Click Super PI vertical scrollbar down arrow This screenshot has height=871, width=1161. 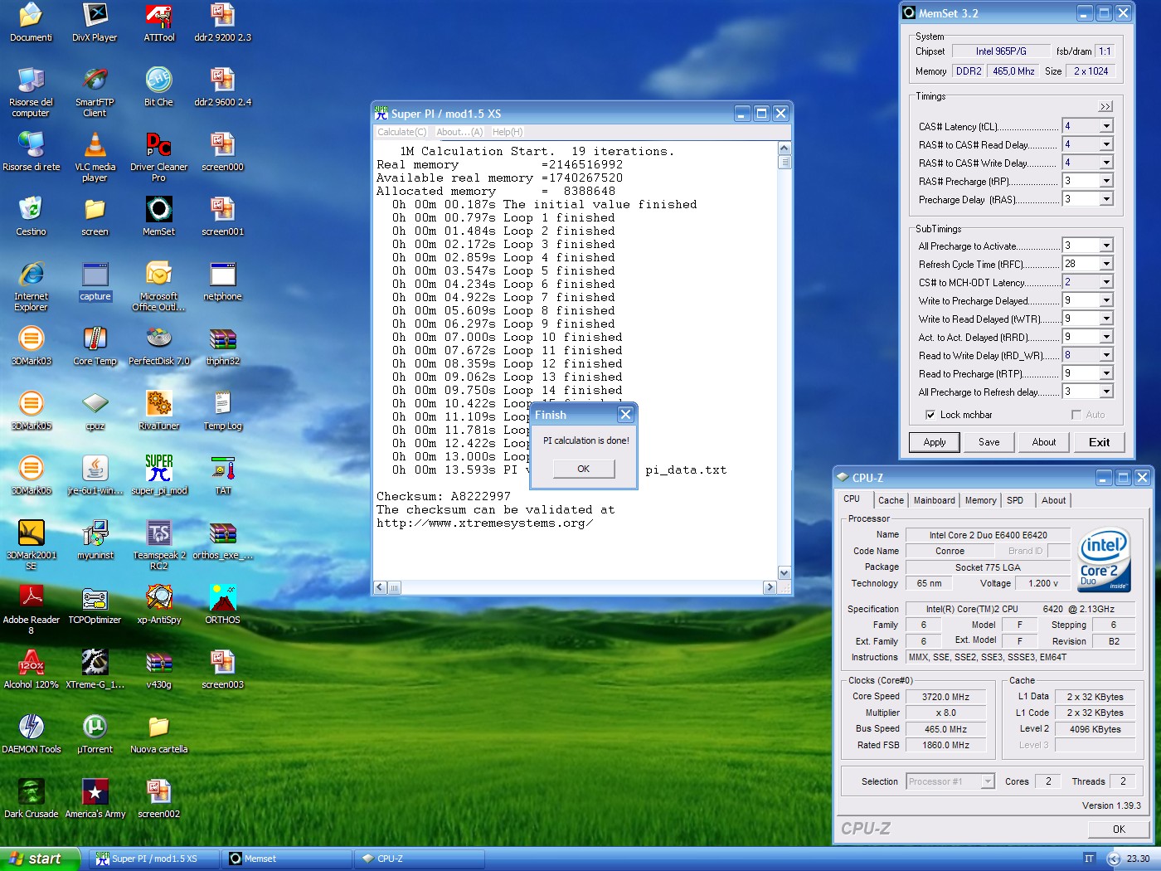point(785,572)
